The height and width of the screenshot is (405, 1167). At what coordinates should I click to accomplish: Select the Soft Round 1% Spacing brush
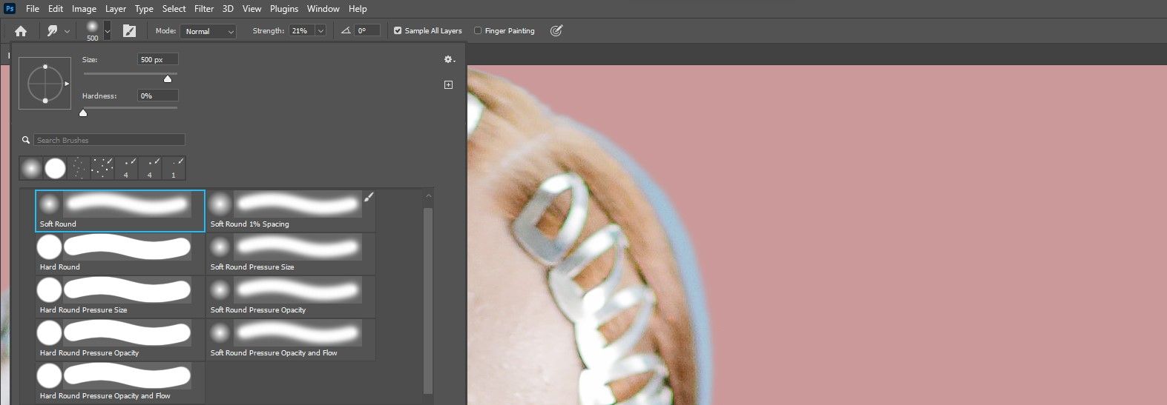[291, 211]
